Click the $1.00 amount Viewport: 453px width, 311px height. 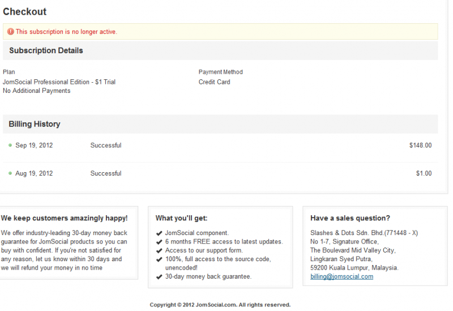[x=424, y=173]
